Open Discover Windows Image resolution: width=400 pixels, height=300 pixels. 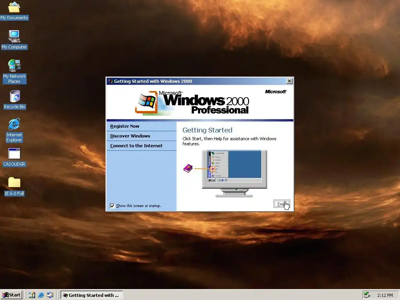[130, 136]
